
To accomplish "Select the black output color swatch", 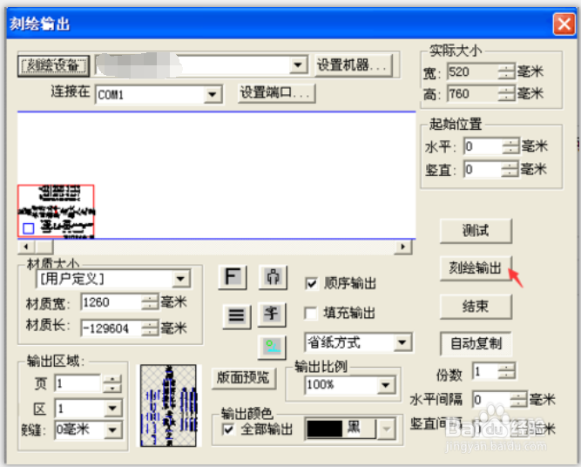I will coord(325,430).
